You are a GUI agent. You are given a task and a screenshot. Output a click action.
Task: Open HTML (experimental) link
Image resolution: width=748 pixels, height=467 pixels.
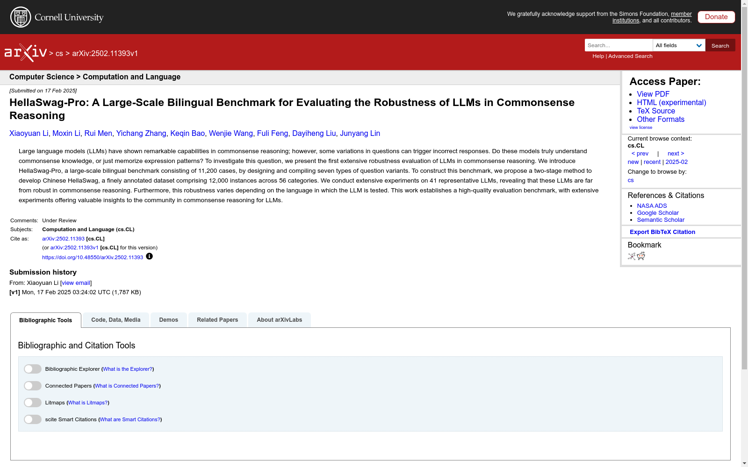671,102
